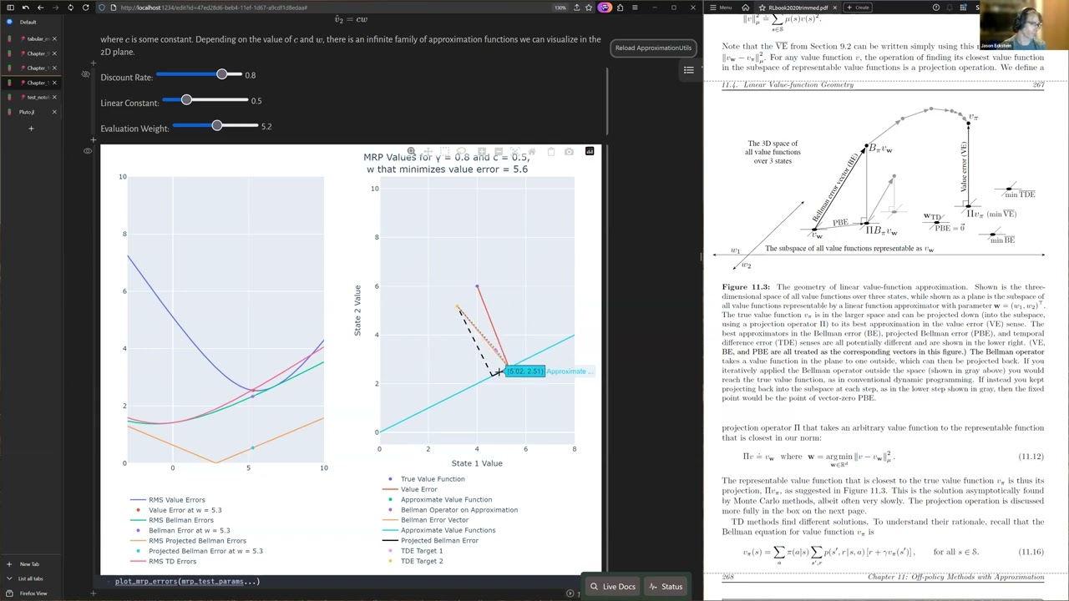This screenshot has height=601, width=1069.
Task: Toggle RMS Projected Bellman Errors legend entry
Action: (187, 541)
